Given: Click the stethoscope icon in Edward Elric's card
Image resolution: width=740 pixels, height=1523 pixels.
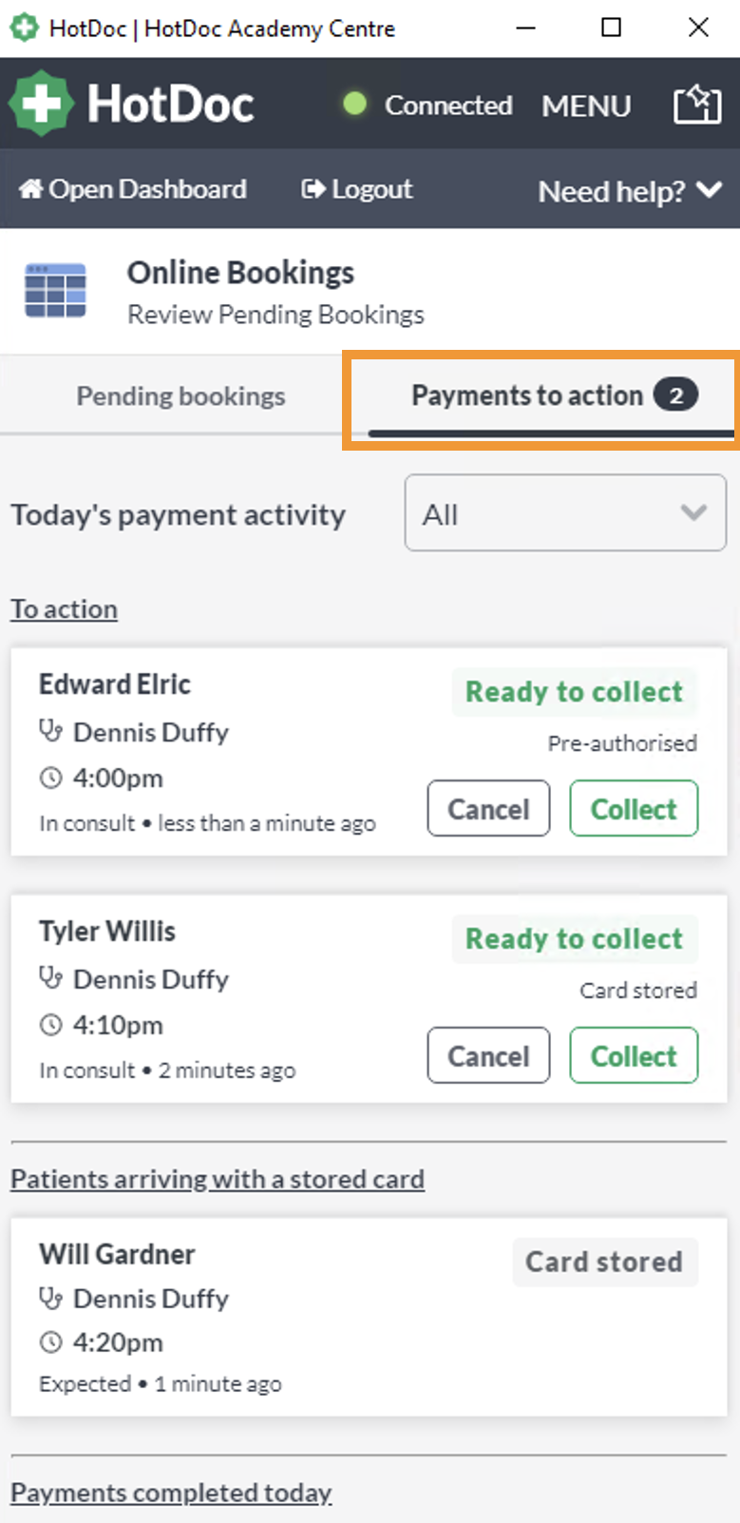Looking at the screenshot, I should tap(50, 731).
